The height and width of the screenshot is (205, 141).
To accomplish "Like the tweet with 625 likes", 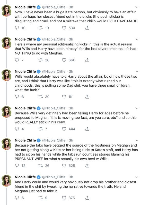I will [64, 166].
